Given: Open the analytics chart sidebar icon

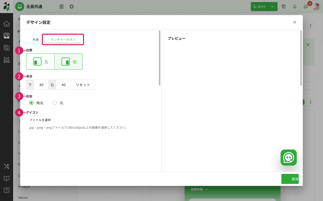Looking at the screenshot, I should (x=7, y=60).
